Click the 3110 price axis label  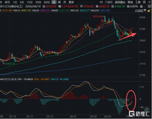[142, 64]
